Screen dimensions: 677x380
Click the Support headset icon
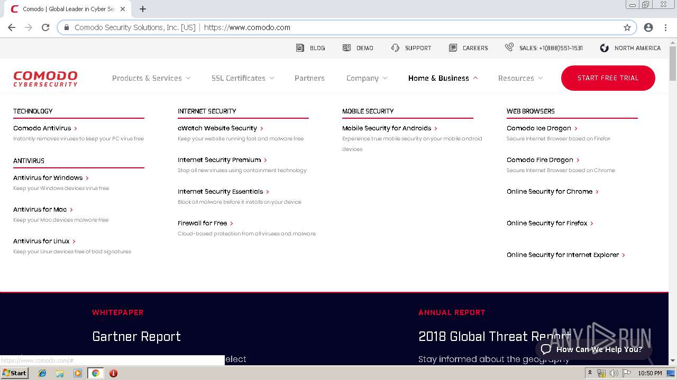point(395,47)
